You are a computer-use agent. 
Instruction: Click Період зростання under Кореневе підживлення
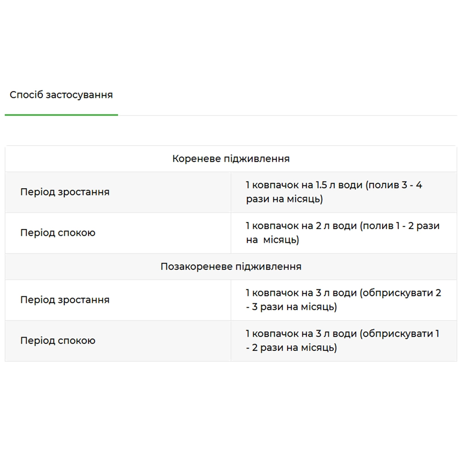(65, 192)
